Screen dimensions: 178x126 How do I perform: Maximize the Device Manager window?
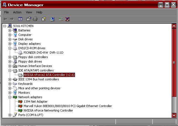(167, 5)
